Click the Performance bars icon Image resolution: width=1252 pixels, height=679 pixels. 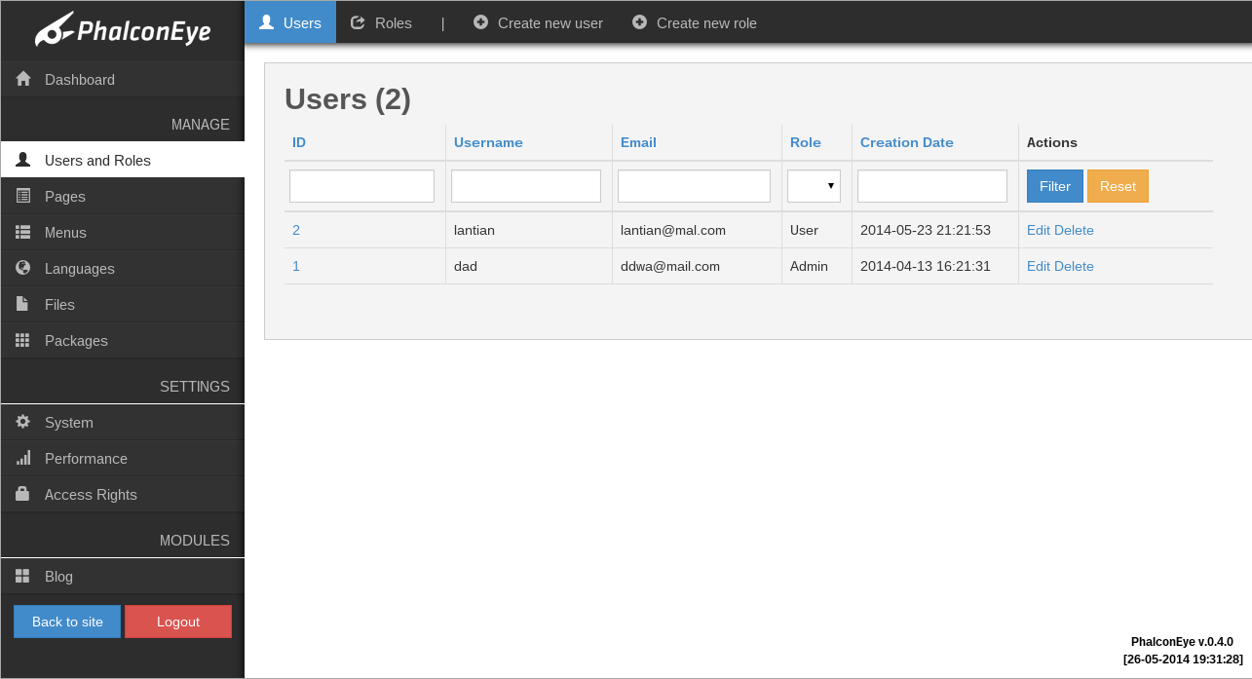coord(23,458)
